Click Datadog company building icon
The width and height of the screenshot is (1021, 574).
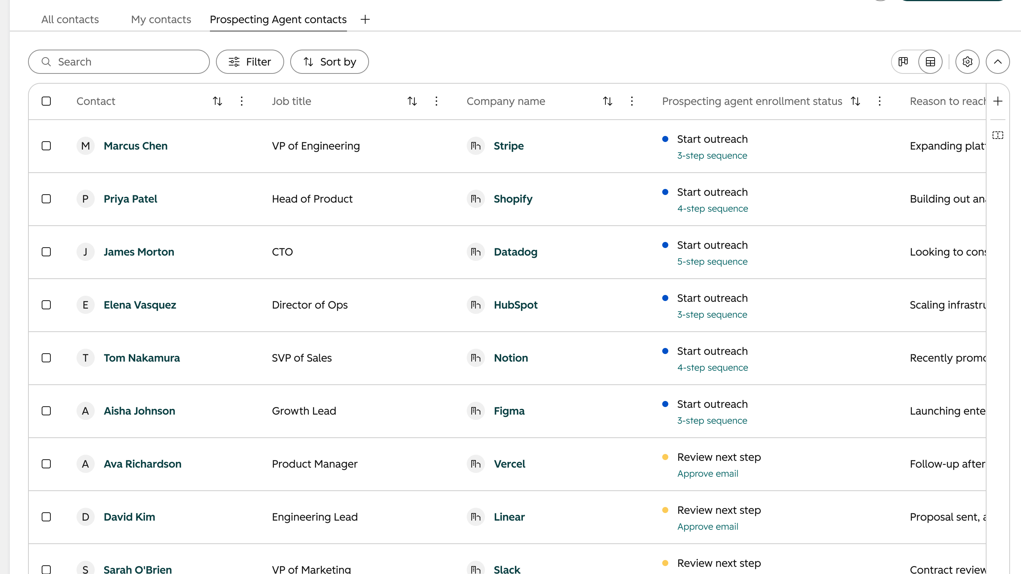point(475,252)
